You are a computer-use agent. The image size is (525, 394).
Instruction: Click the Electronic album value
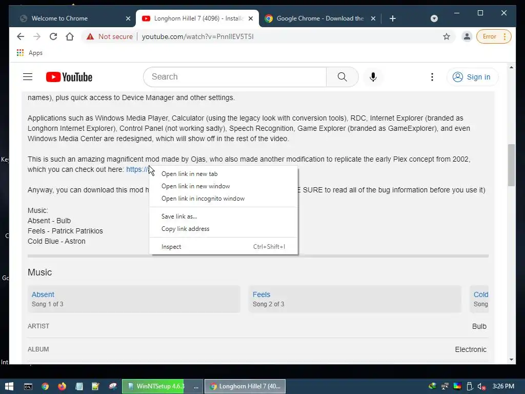(471, 349)
